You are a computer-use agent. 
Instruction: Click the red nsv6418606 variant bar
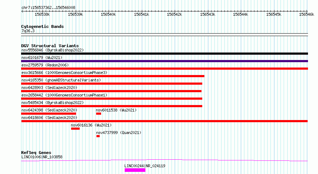(x=164, y=121)
